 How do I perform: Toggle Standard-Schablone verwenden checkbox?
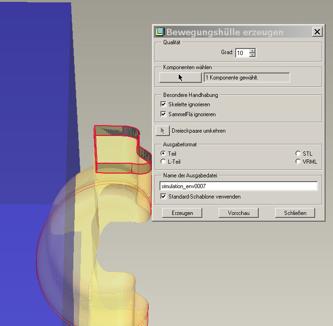(x=163, y=196)
